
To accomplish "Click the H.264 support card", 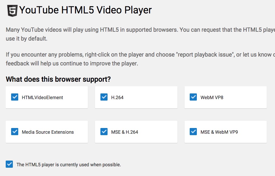I will click(x=136, y=97).
